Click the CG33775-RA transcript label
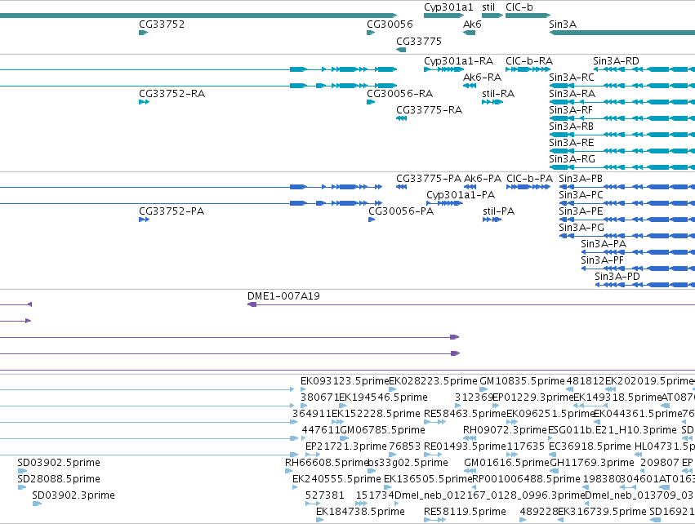This screenshot has width=695, height=524. (x=429, y=110)
